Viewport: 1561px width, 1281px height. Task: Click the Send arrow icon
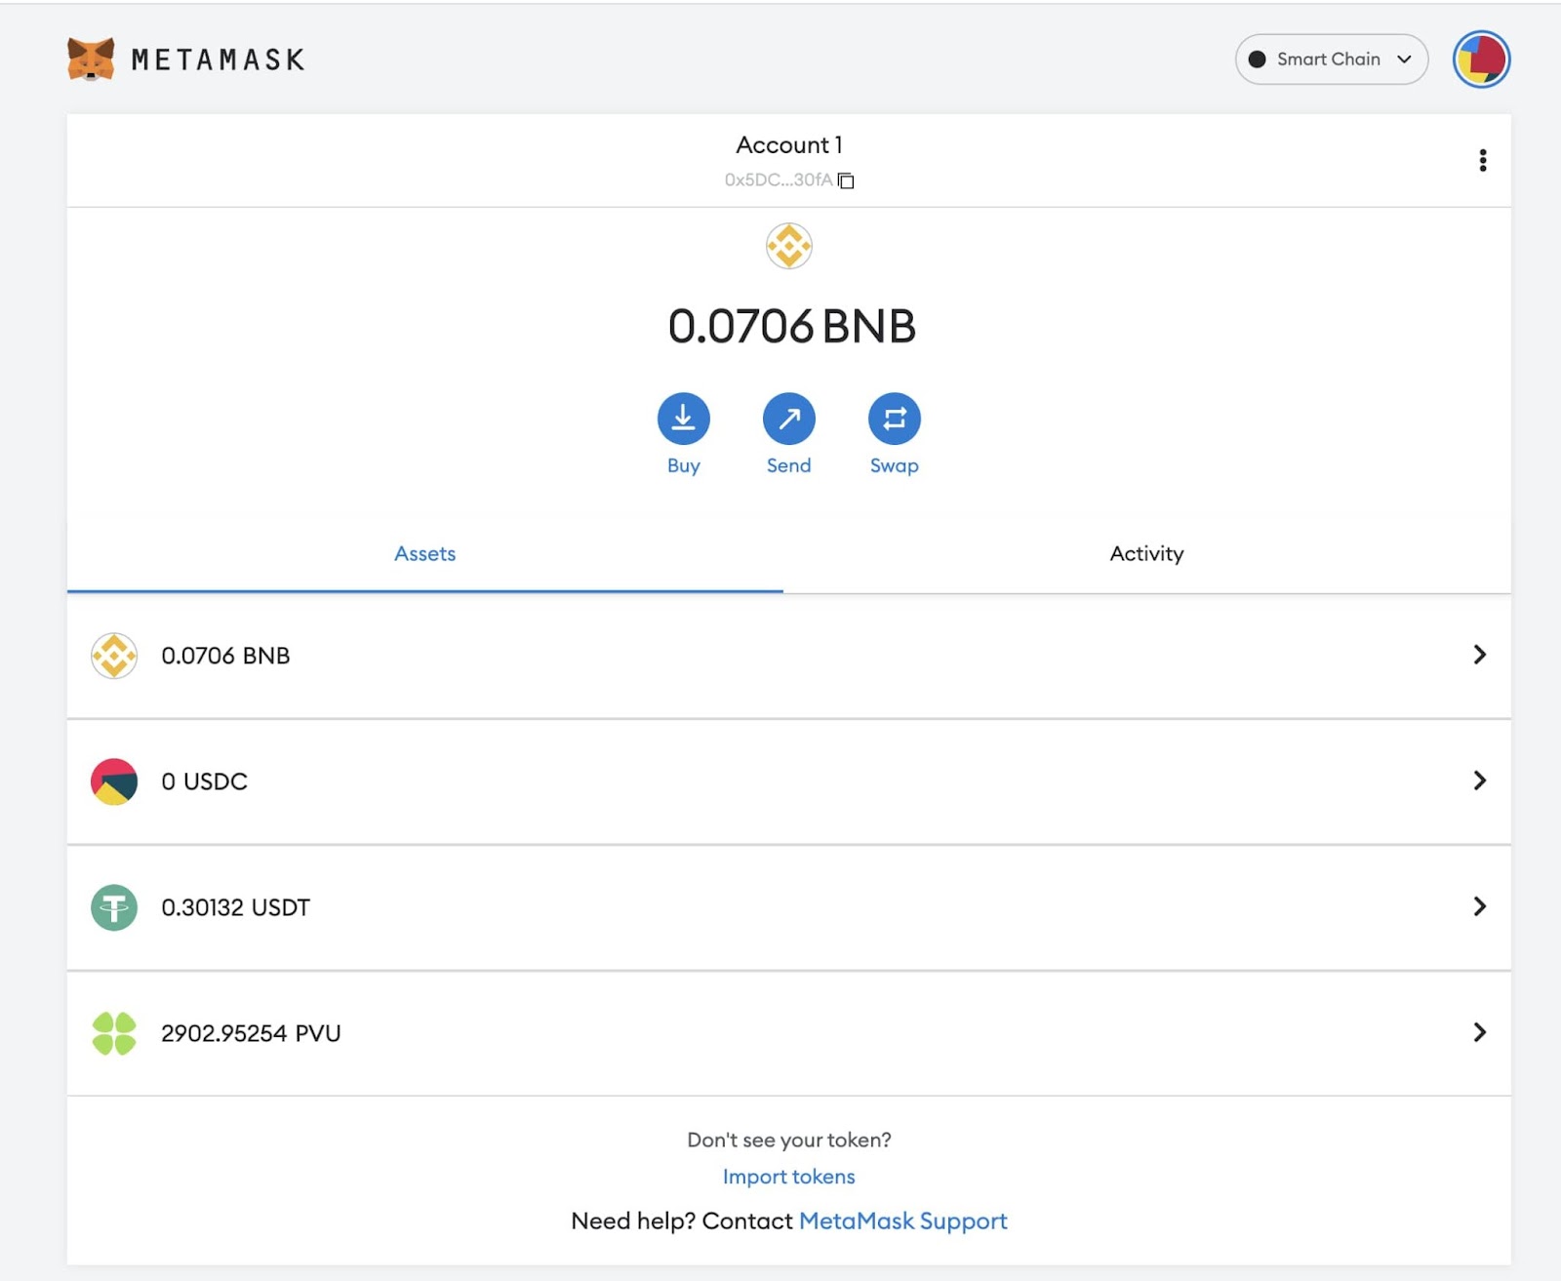click(x=788, y=419)
